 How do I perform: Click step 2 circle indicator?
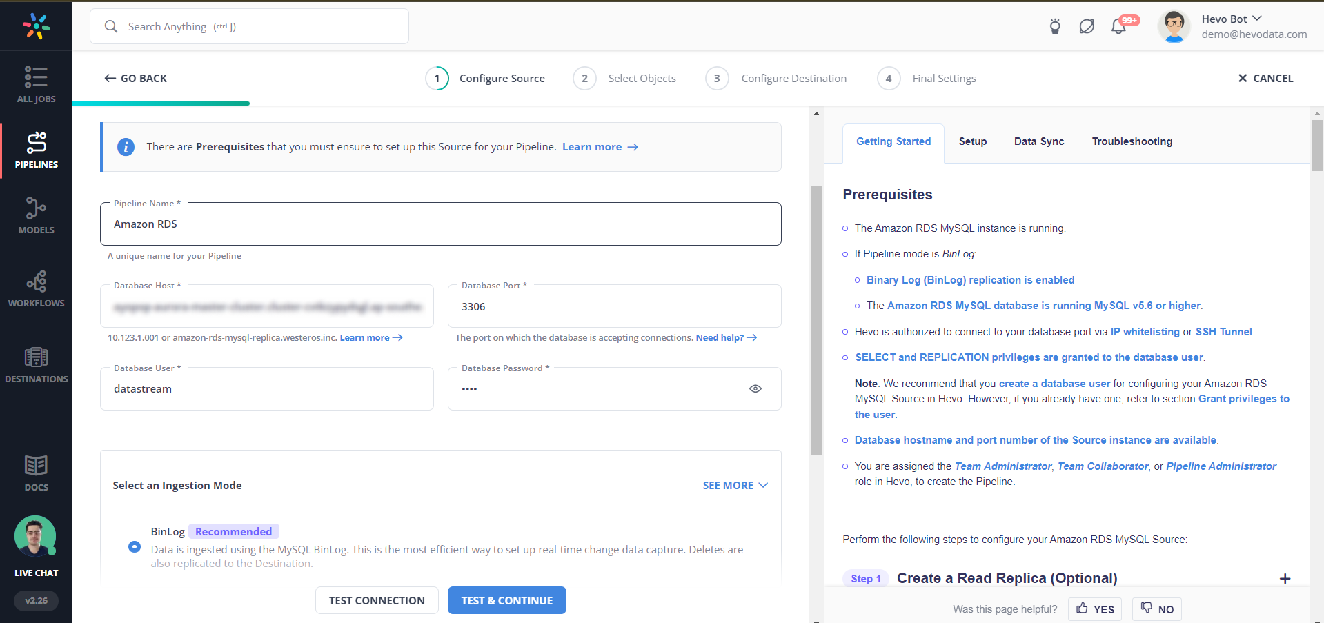coord(584,79)
